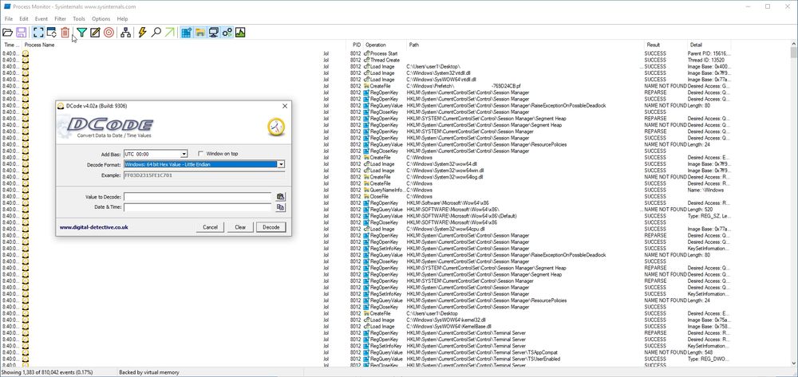Image resolution: width=798 pixels, height=377 pixels.
Task: Toggle the Capture events icon
Action: [38, 33]
